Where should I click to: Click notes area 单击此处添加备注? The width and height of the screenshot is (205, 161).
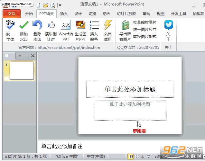coord(62,146)
